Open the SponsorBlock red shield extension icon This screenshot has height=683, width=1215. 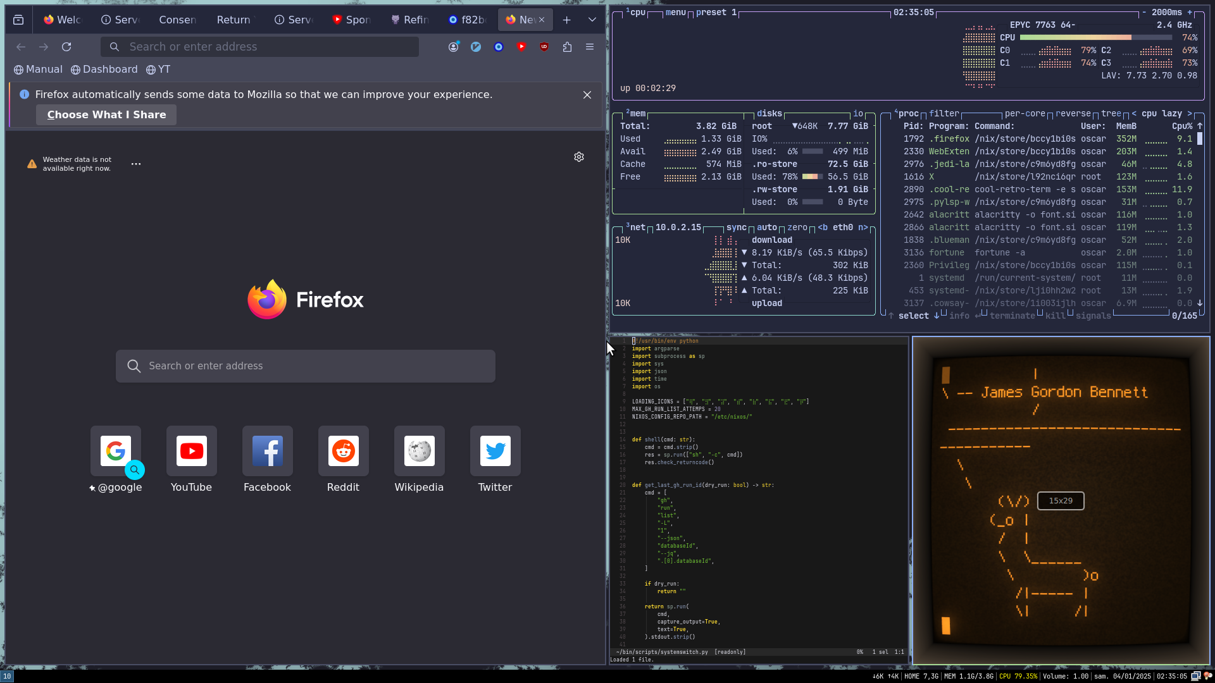pos(521,47)
